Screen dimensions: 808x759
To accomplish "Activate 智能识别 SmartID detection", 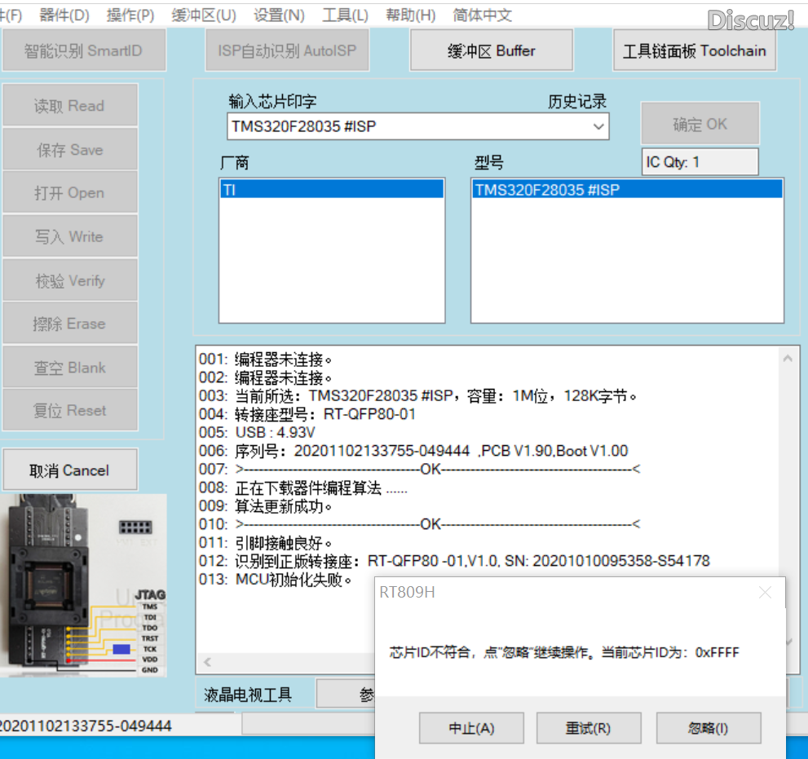I will pyautogui.click(x=84, y=50).
